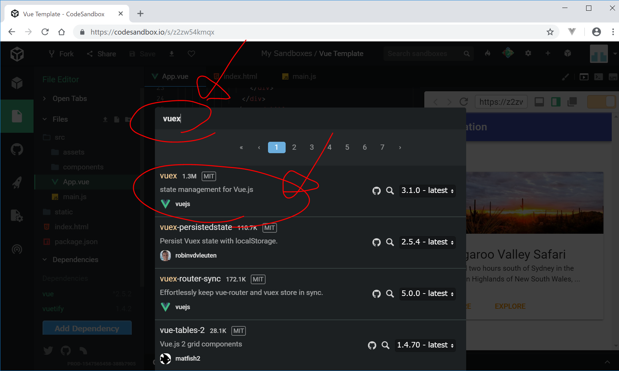This screenshot has height=371, width=619.
Task: Toggle the orange preview switch
Action: (x=602, y=102)
